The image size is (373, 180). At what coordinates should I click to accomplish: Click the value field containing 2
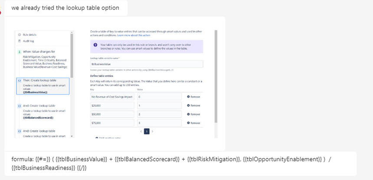coord(159,114)
